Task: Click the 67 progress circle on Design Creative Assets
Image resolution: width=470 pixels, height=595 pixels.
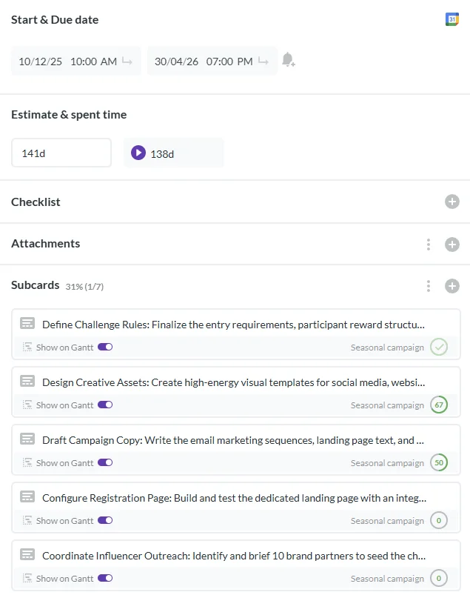Action: pyautogui.click(x=439, y=405)
